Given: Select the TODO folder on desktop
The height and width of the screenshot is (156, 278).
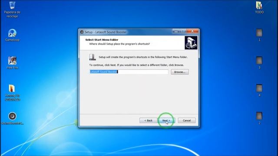Looking at the screenshot, I should pos(259,7).
